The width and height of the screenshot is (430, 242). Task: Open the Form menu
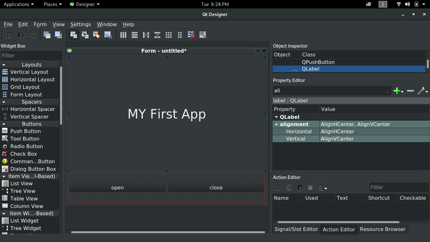point(40,24)
